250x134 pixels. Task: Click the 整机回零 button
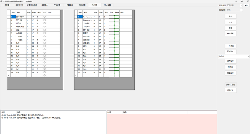coord(231,34)
